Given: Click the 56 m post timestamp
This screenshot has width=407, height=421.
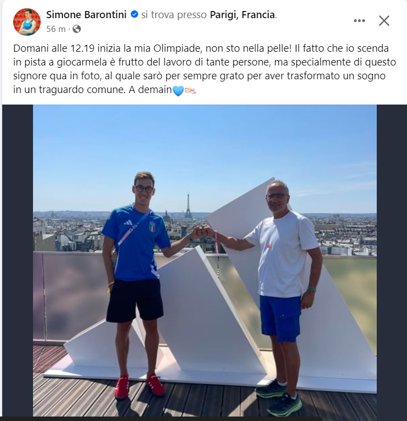Looking at the screenshot, I should click(x=56, y=29).
